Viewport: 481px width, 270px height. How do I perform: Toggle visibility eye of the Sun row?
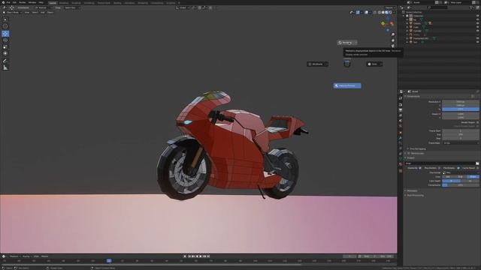point(478,42)
